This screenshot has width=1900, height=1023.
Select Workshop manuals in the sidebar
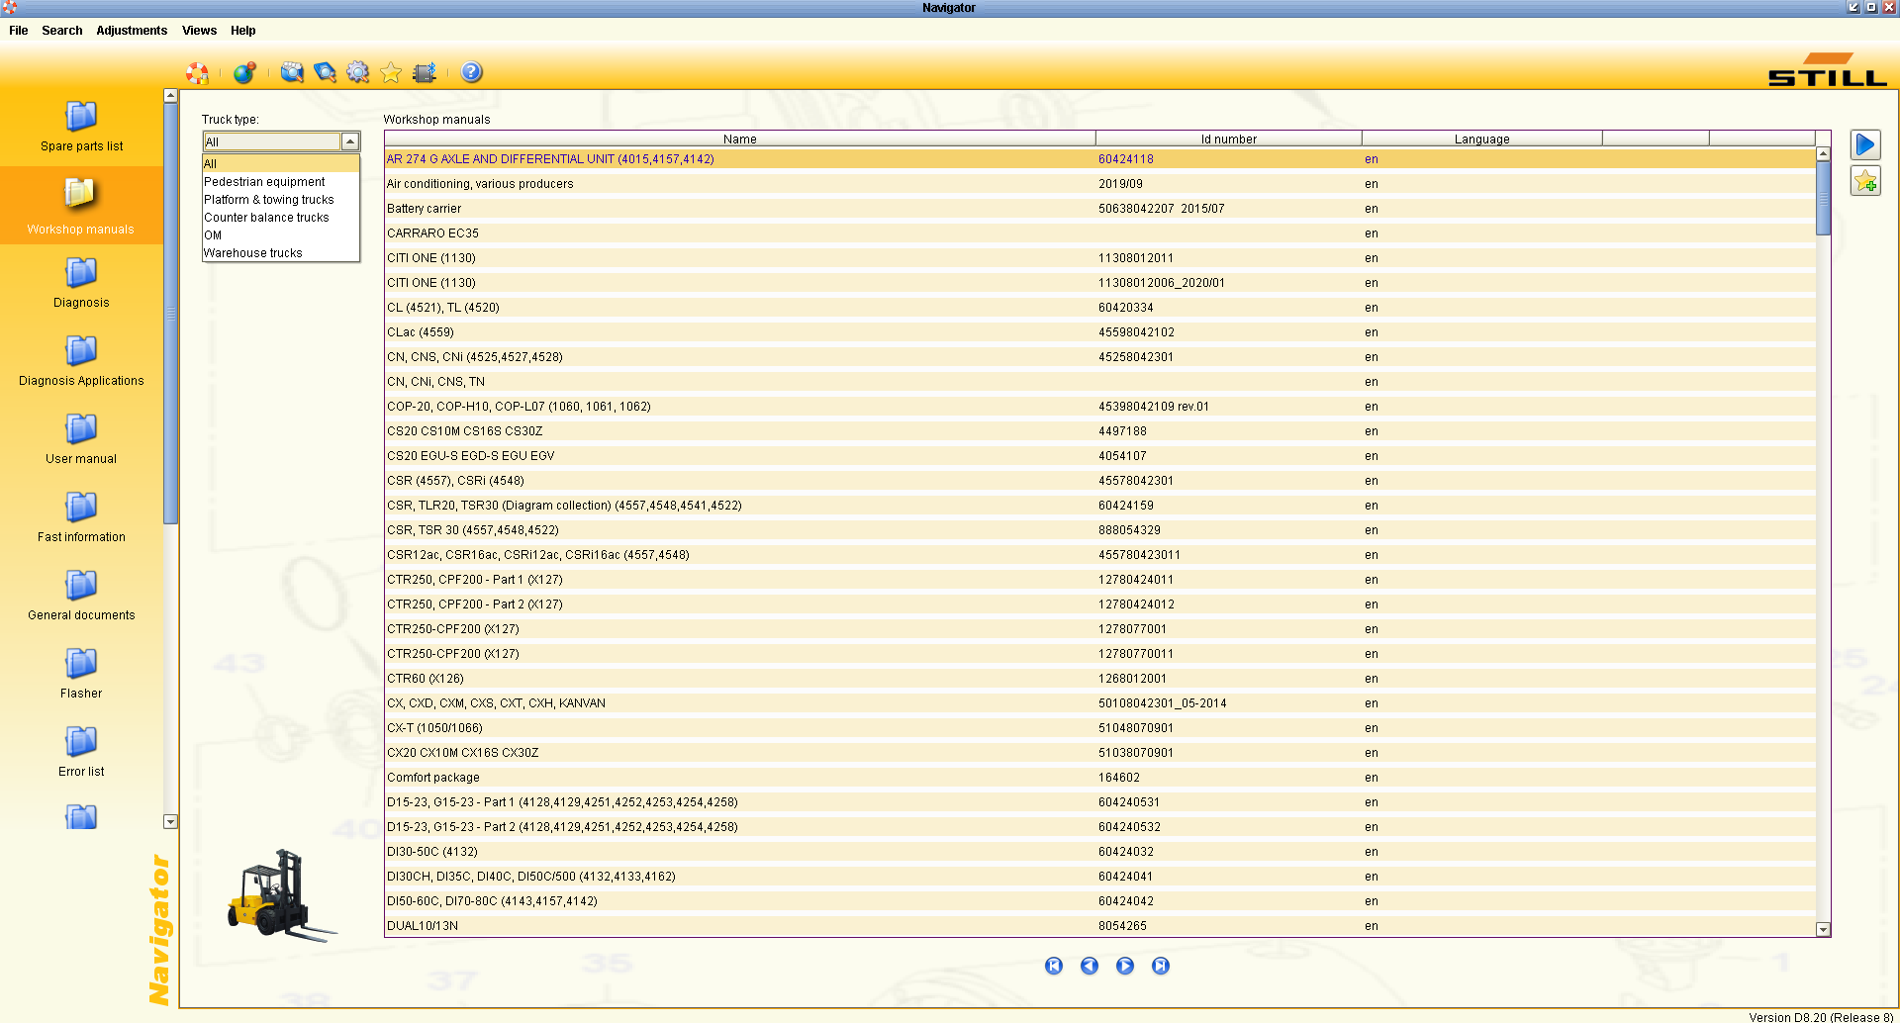tap(81, 207)
